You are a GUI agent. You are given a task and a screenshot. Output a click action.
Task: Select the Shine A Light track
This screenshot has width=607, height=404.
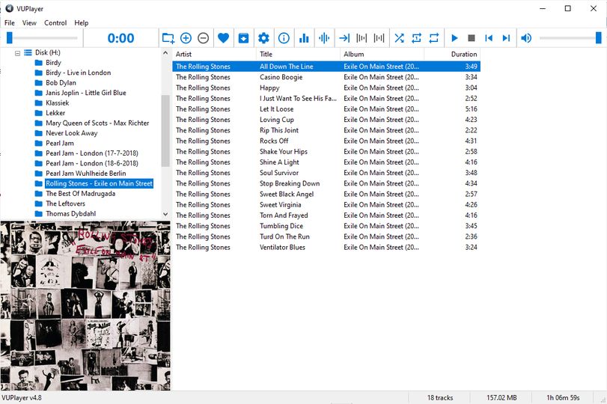coord(326,162)
